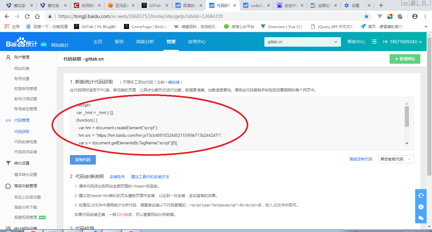Open the Apps grid bookmark
The image size is (432, 232).
[x=12, y=27]
